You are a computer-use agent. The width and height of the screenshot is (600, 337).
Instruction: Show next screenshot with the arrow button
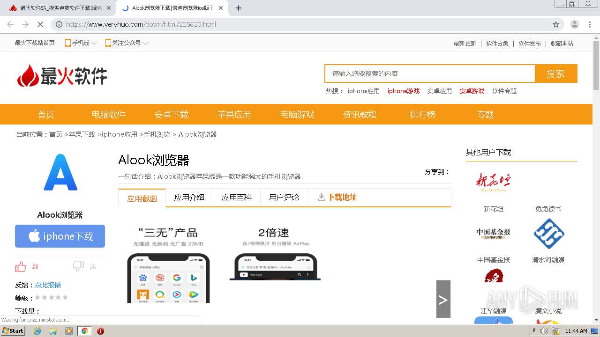[443, 299]
